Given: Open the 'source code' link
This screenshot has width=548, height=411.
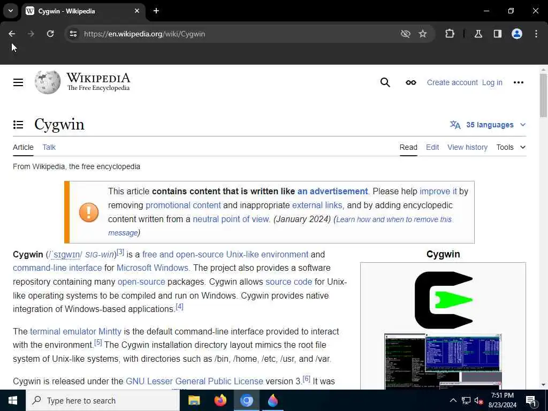Looking at the screenshot, I should 288,281.
